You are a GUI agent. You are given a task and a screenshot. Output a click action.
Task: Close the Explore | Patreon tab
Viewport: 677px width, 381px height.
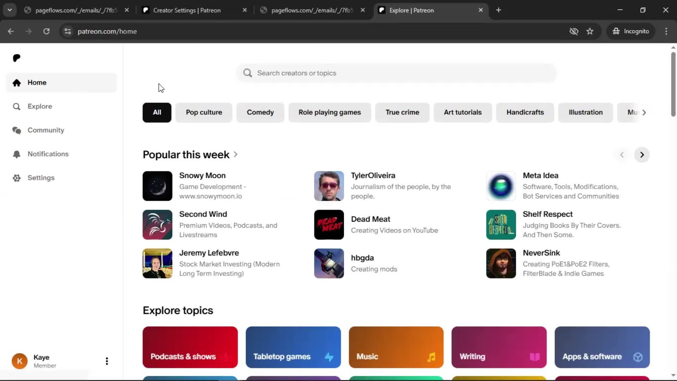pyautogui.click(x=481, y=10)
